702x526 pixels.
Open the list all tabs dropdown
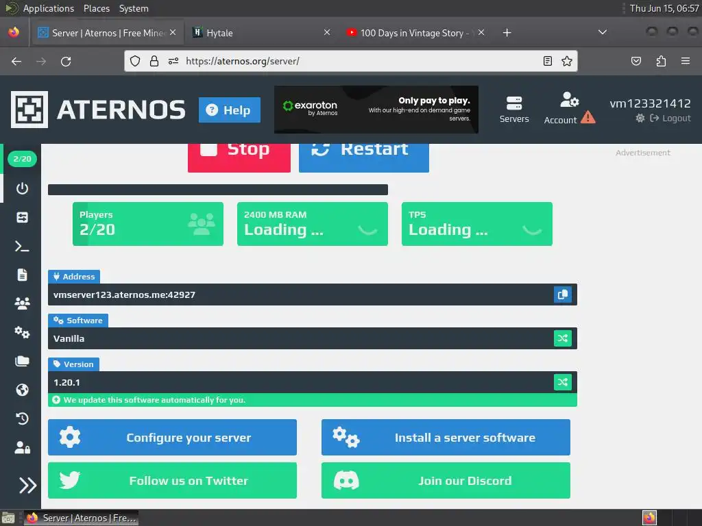(x=603, y=32)
